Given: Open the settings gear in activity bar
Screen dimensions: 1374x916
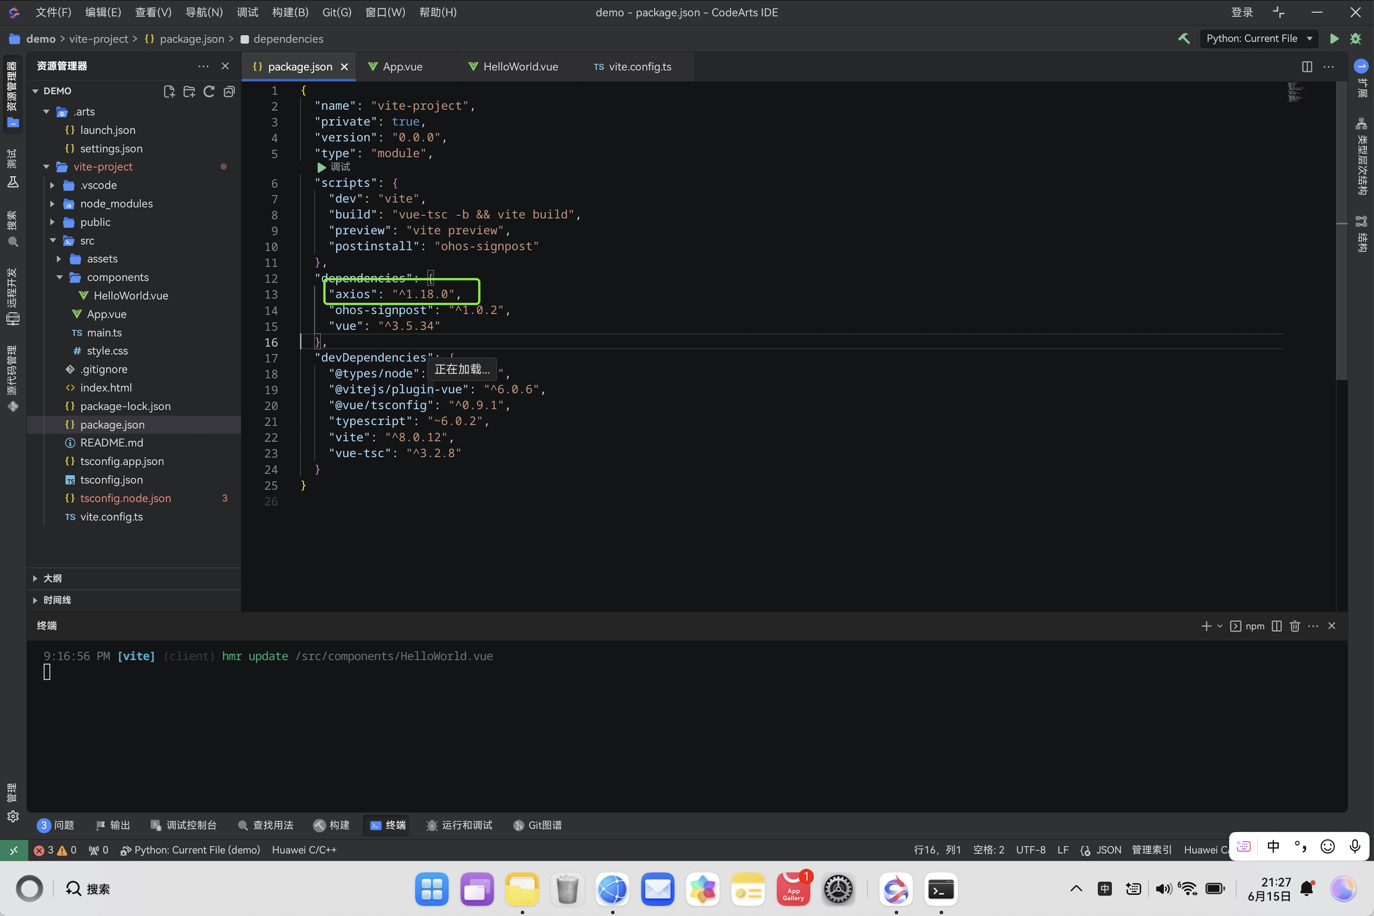Looking at the screenshot, I should [13, 816].
